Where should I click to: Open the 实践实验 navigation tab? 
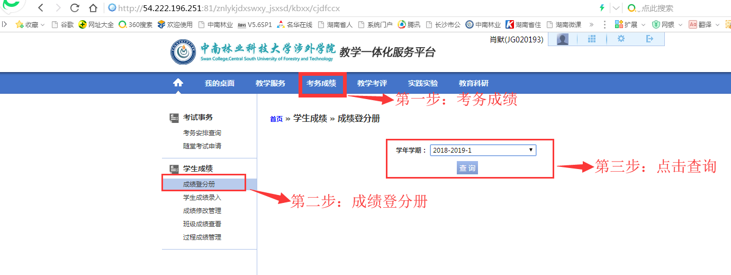(x=423, y=83)
